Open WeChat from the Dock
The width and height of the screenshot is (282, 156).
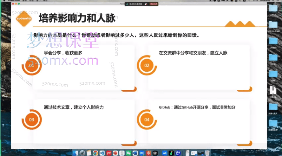(128, 153)
